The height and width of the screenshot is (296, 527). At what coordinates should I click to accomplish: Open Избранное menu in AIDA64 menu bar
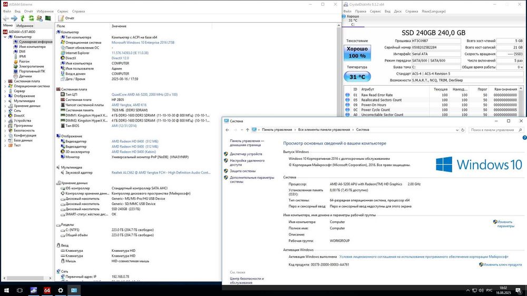(45, 11)
